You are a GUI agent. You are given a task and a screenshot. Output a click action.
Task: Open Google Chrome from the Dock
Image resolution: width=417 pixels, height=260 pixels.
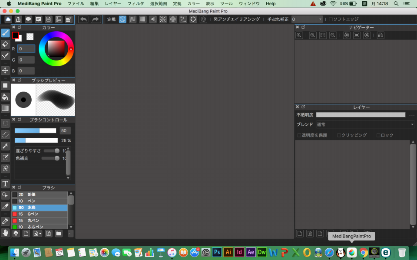point(363,252)
